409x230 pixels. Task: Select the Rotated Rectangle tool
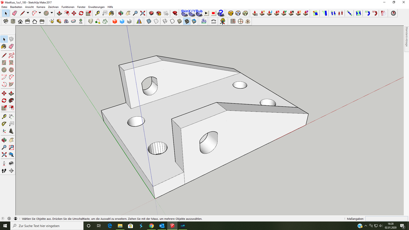click(x=11, y=63)
